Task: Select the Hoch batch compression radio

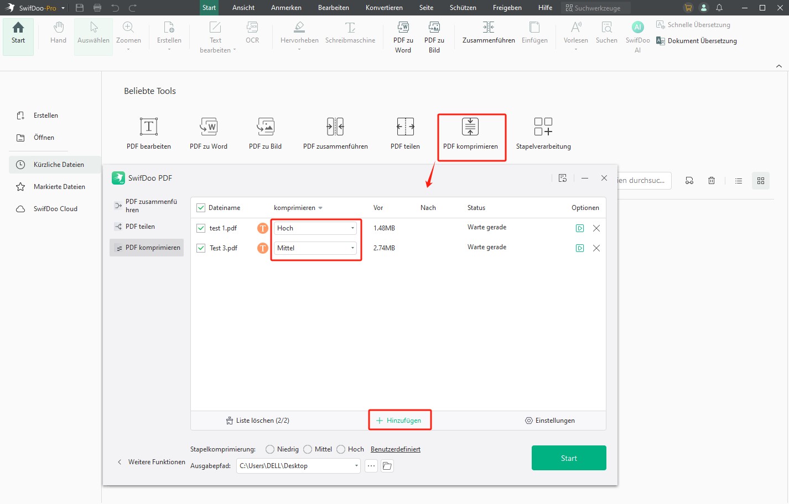Action: pyautogui.click(x=341, y=449)
